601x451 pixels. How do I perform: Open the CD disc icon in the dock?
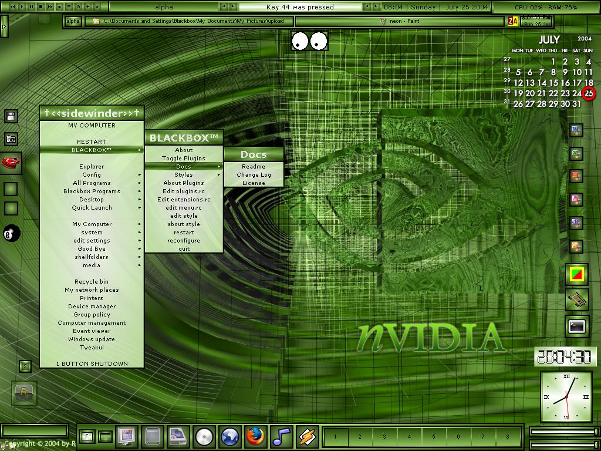tap(204, 436)
